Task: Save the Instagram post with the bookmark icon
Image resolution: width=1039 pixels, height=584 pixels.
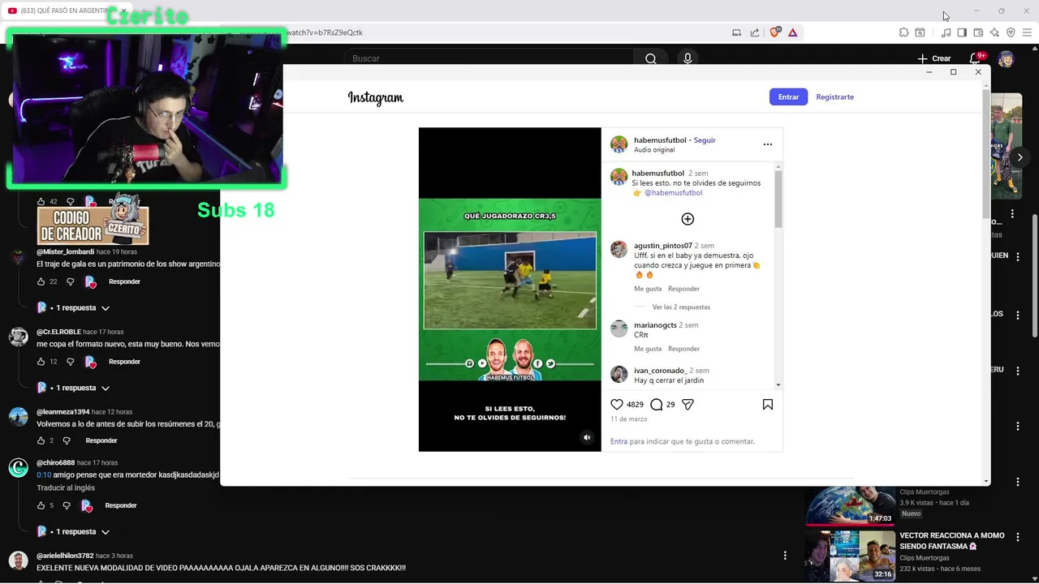Action: click(768, 404)
